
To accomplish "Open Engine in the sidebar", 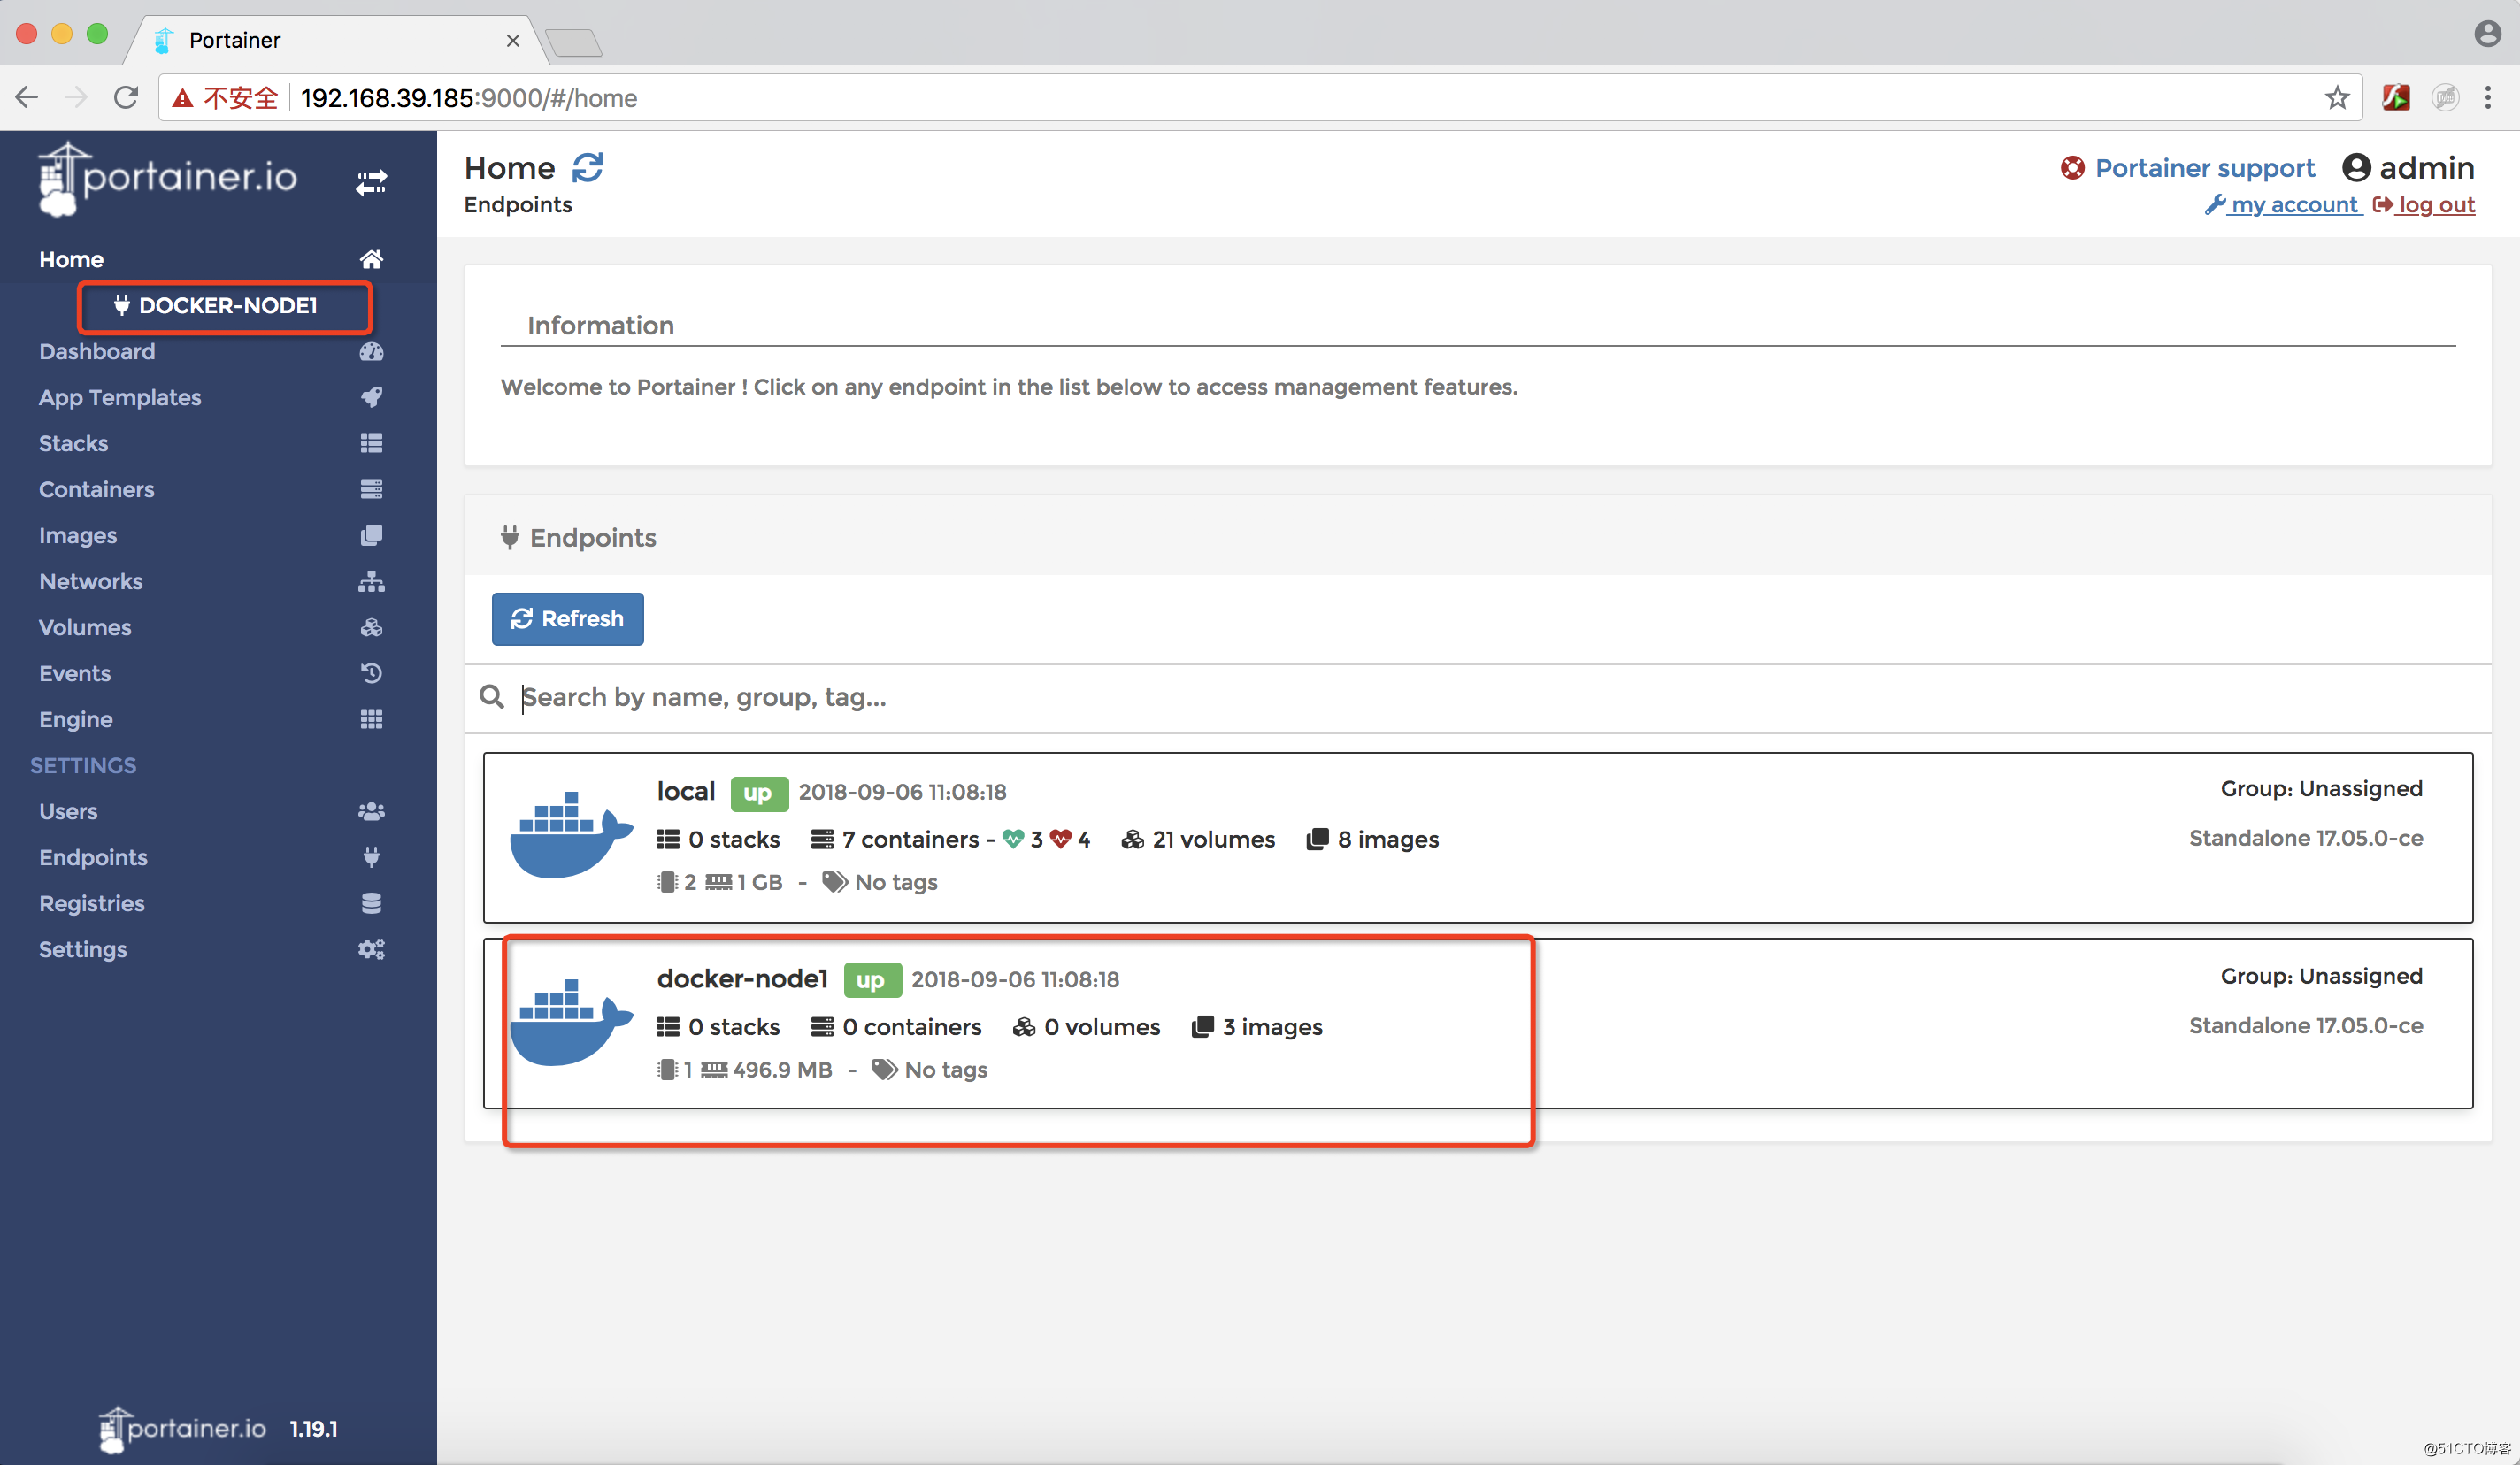I will [x=75, y=719].
